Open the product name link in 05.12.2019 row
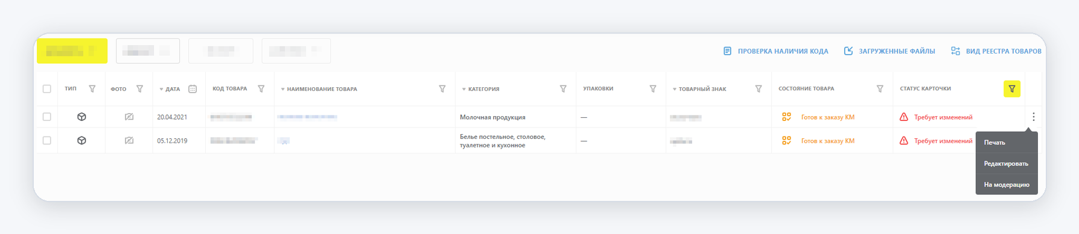Image resolution: width=1079 pixels, height=234 pixels. [x=284, y=140]
